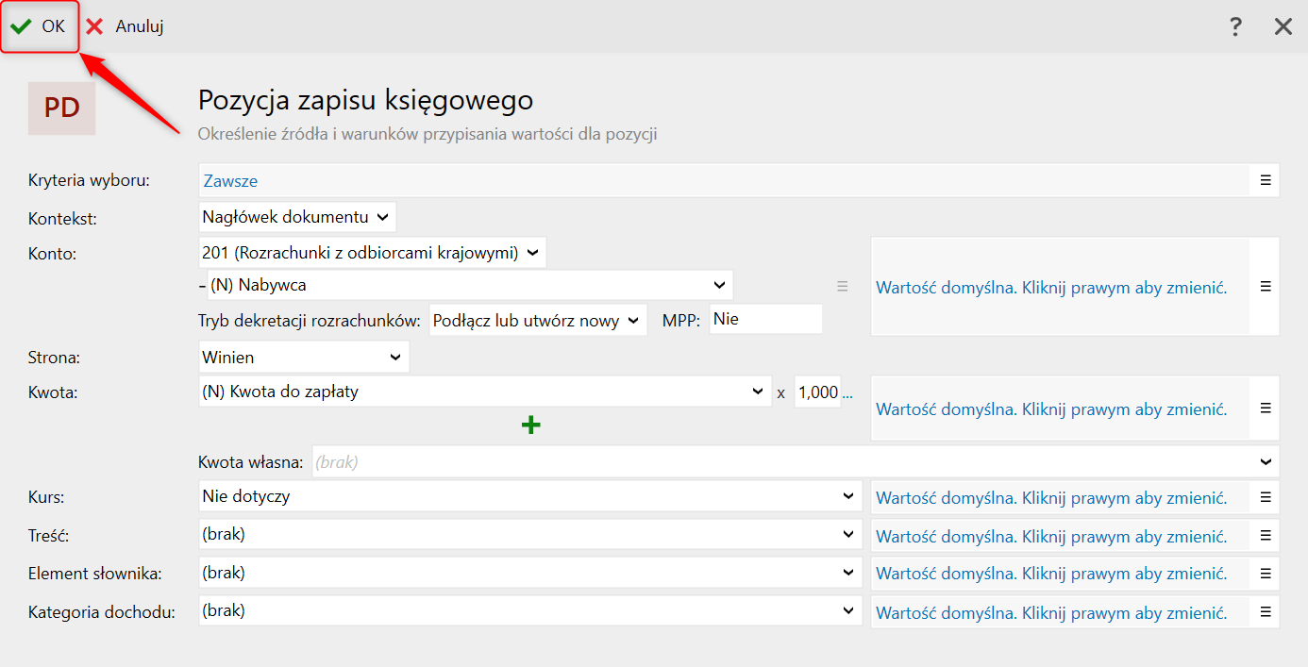Click into the MPP field
1308x667 pixels.
coord(764,319)
